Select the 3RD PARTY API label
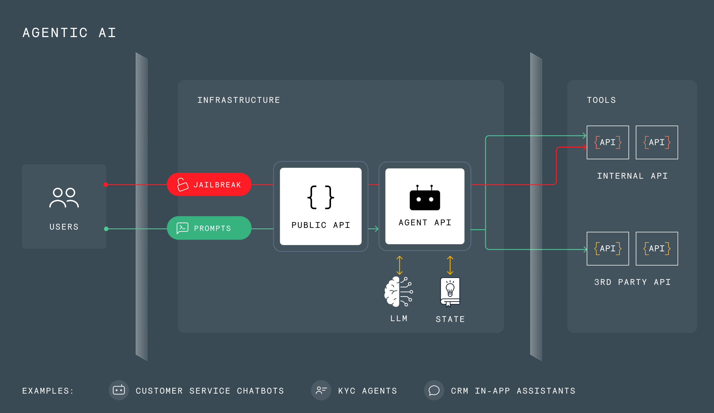 pos(633,282)
